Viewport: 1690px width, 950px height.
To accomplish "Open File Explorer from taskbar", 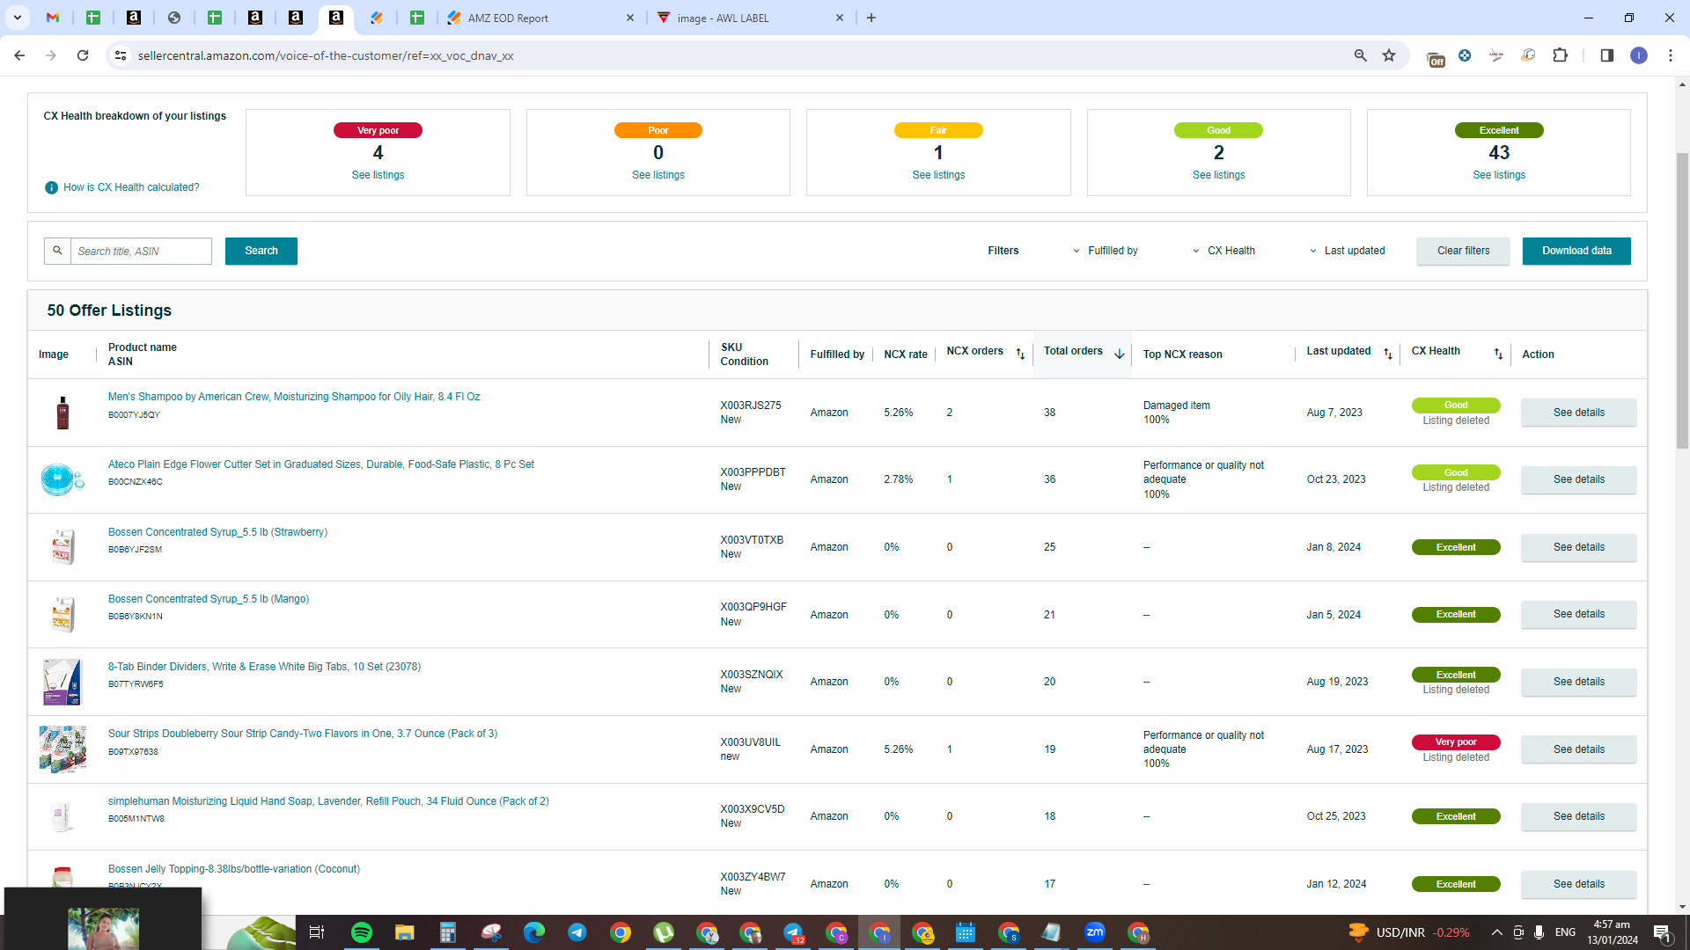I will pyautogui.click(x=404, y=932).
